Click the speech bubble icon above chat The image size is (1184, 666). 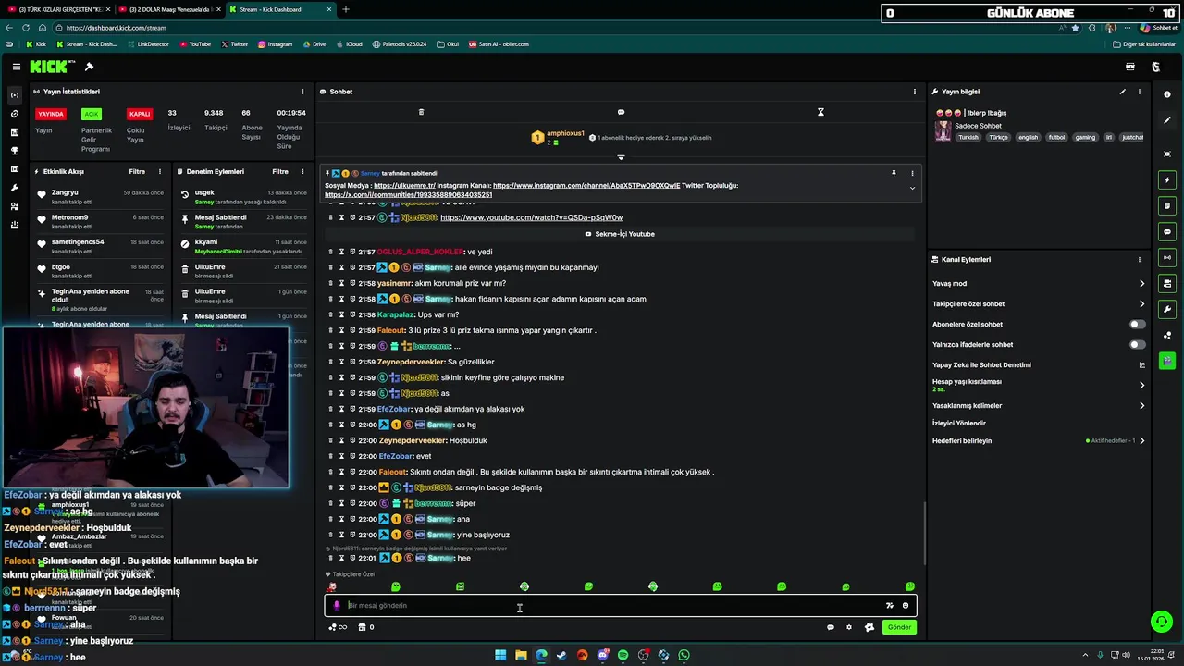coord(621,112)
